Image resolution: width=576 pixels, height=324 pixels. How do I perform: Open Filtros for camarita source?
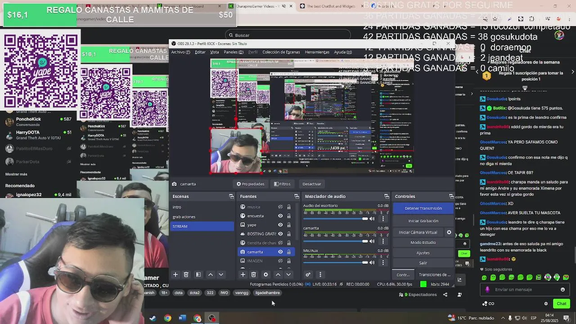pyautogui.click(x=282, y=184)
